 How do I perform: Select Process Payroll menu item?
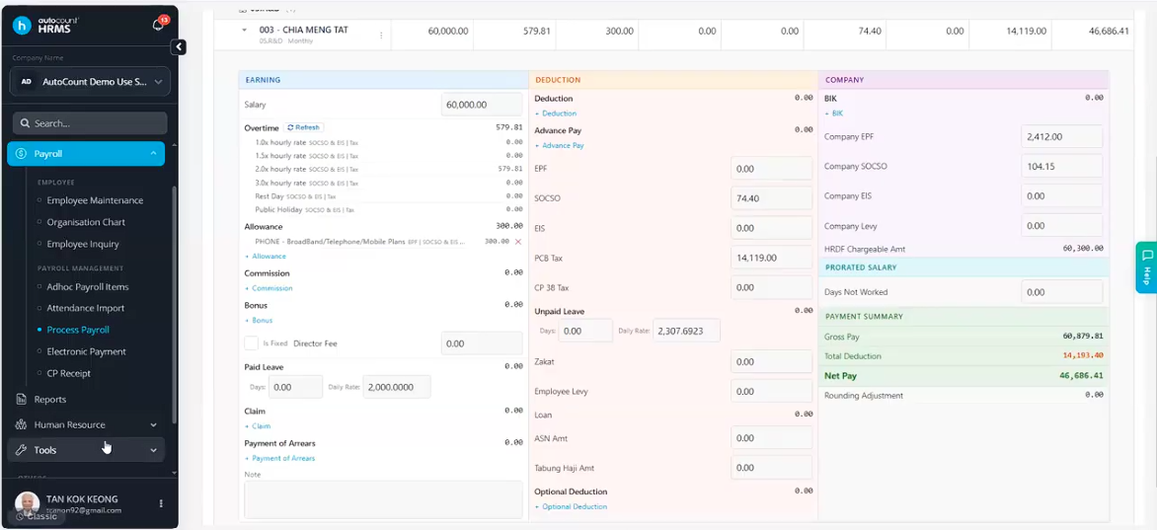(x=78, y=330)
